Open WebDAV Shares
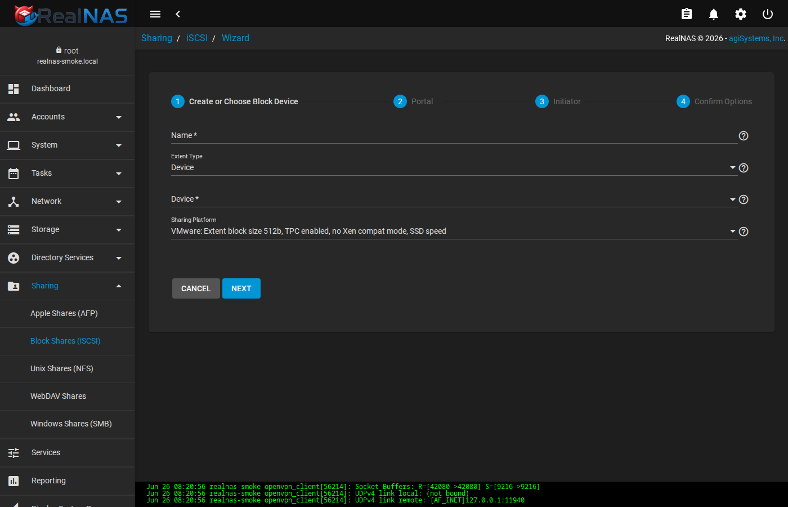Image resolution: width=788 pixels, height=507 pixels. [68, 397]
